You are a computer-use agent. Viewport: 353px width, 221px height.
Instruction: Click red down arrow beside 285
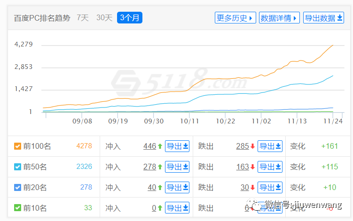point(252,146)
